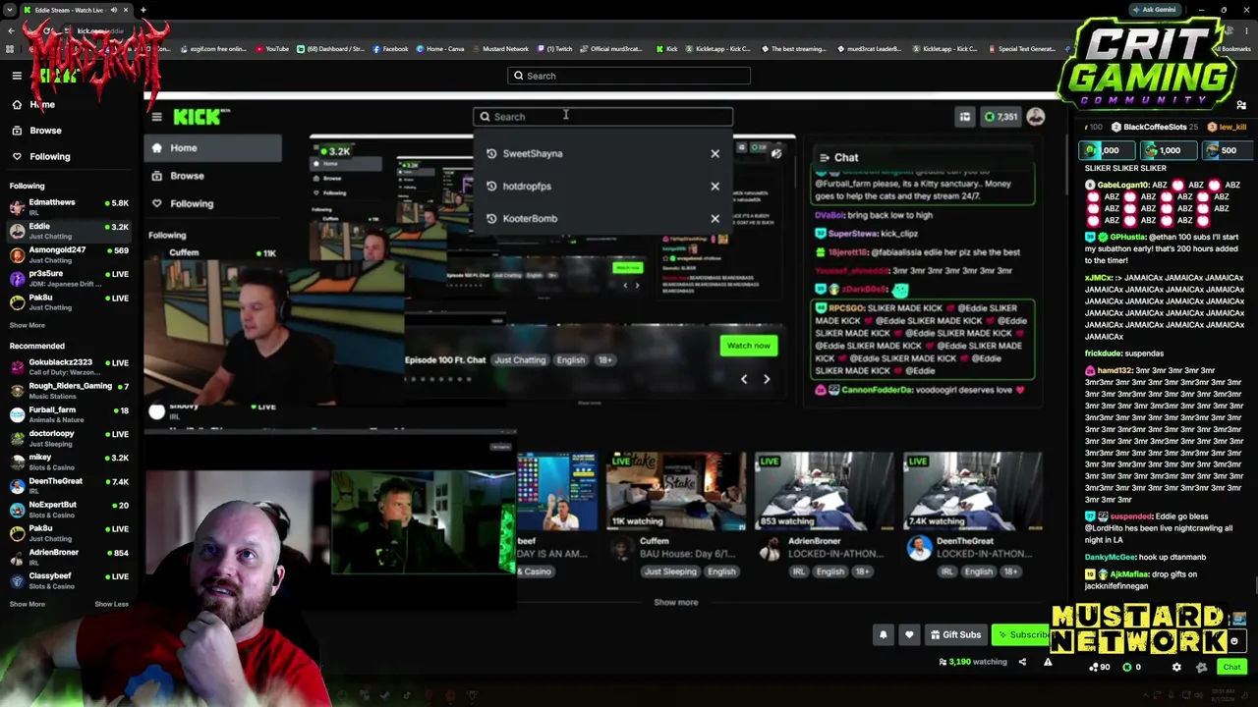Click the inner Kick search field
The width and height of the screenshot is (1258, 707).
[602, 117]
